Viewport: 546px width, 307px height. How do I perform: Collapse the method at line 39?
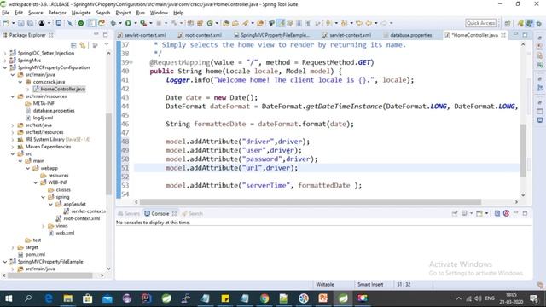[131, 62]
